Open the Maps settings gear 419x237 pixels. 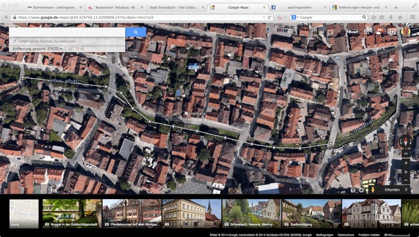[x=361, y=190]
